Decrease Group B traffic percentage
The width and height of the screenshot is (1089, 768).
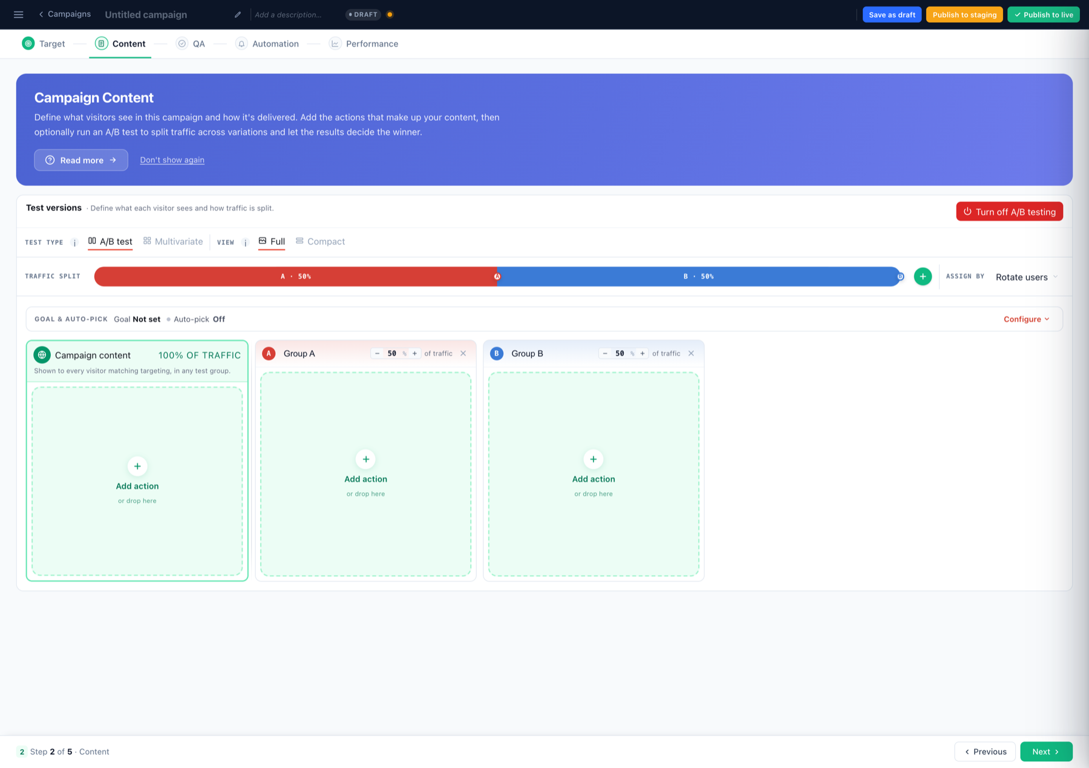pyautogui.click(x=605, y=354)
